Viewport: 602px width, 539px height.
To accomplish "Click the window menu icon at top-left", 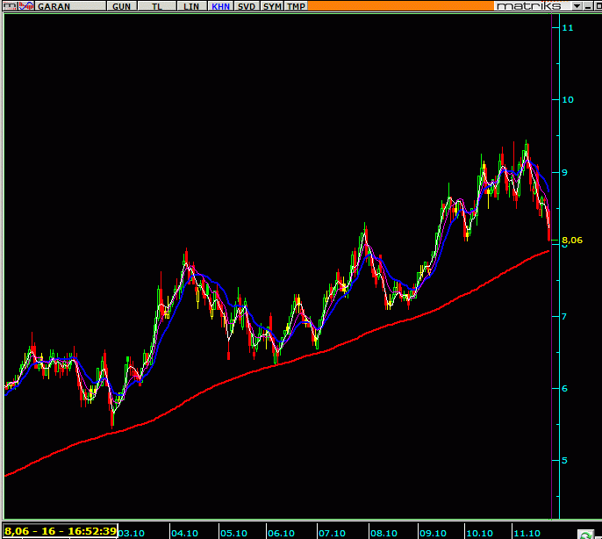I will [x=9, y=6].
